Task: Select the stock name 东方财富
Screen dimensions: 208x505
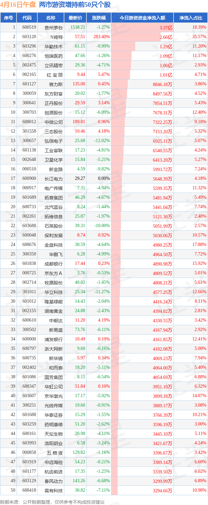Action: (54, 94)
